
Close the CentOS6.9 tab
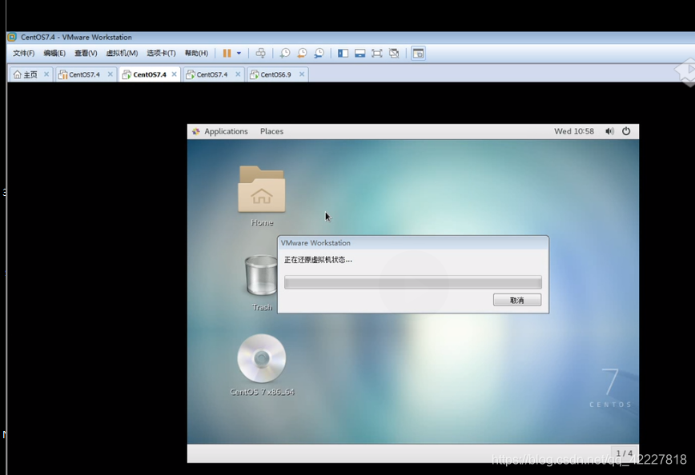pos(301,74)
